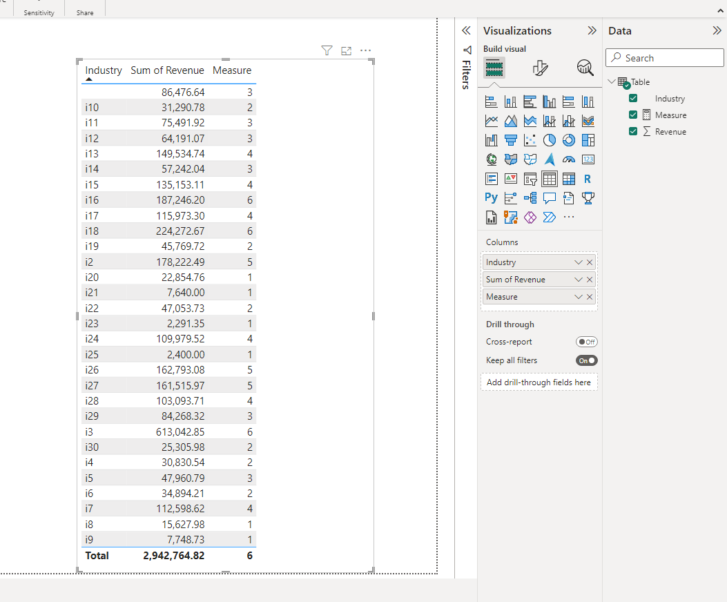
Task: Open the Sum of Revenue field dropdown
Action: click(578, 279)
